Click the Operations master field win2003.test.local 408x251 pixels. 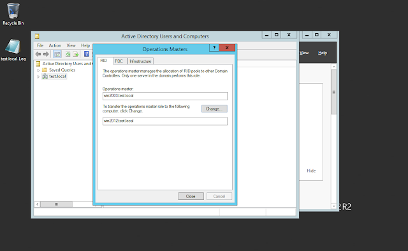point(165,96)
